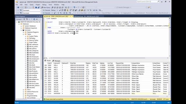Screen dimensions: 186x104
Task: Collapse the Tables folder node
Action: pos(23,34)
